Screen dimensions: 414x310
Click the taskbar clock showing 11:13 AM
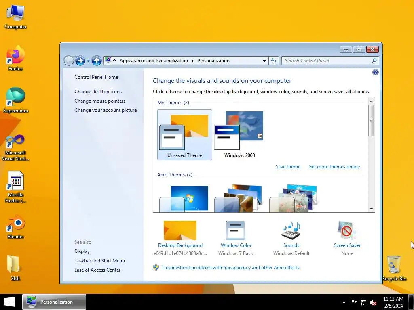click(393, 302)
